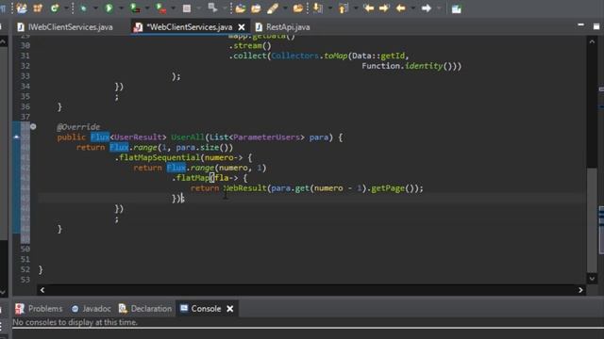604x339 pixels.
Task: Click the grey Stop square icon
Action: pos(187,8)
